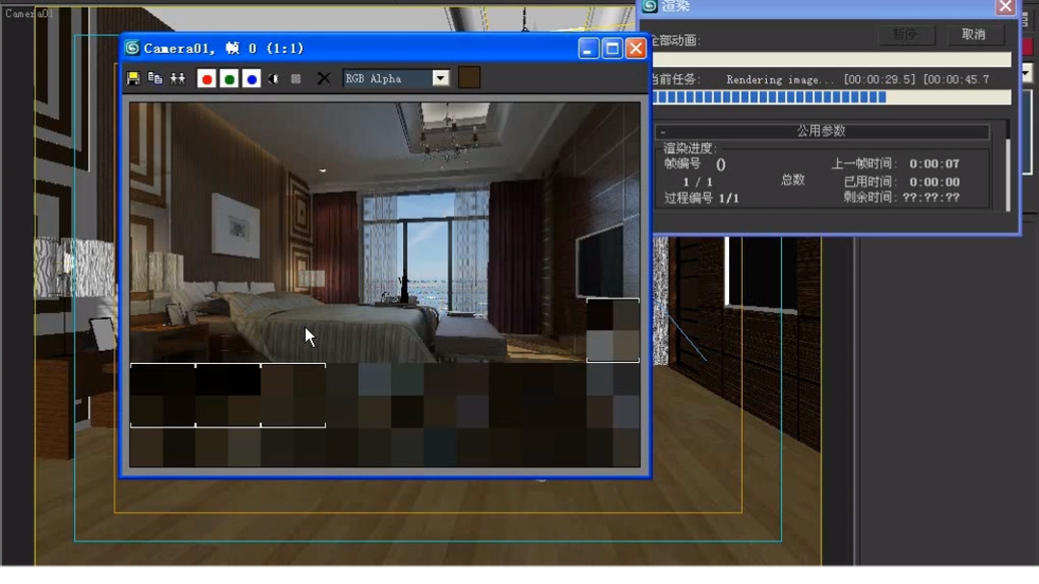Toggle the green channel display
The height and width of the screenshot is (584, 1039).
[x=230, y=78]
